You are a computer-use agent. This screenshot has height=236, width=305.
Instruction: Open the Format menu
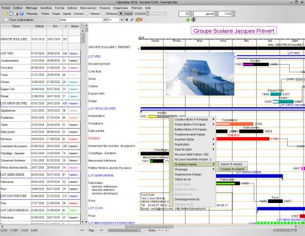tap(60, 8)
